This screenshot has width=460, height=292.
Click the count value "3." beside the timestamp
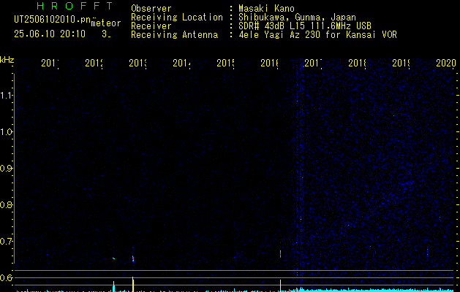click(106, 34)
